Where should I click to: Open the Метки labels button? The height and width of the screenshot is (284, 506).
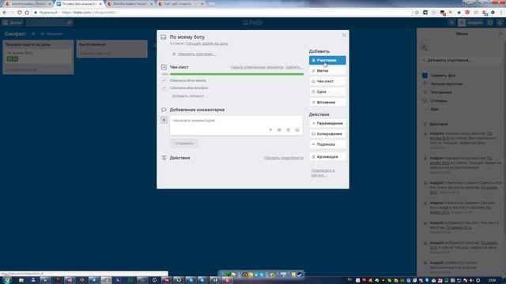[x=327, y=71]
